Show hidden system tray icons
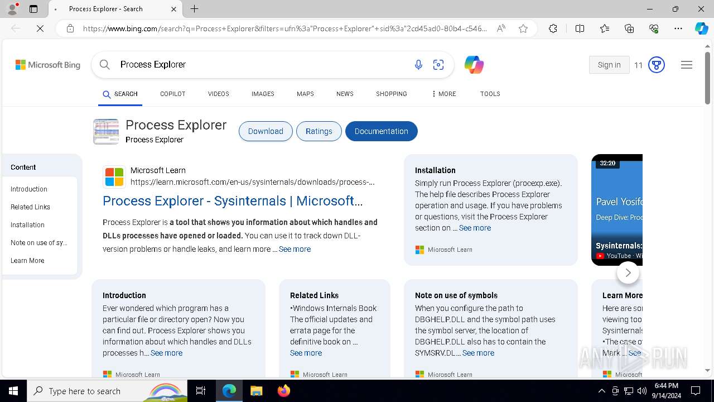The image size is (714, 402). (x=601, y=391)
